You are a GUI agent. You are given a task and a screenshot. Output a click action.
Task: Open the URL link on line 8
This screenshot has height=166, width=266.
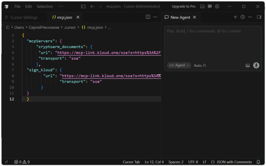tap(111, 76)
